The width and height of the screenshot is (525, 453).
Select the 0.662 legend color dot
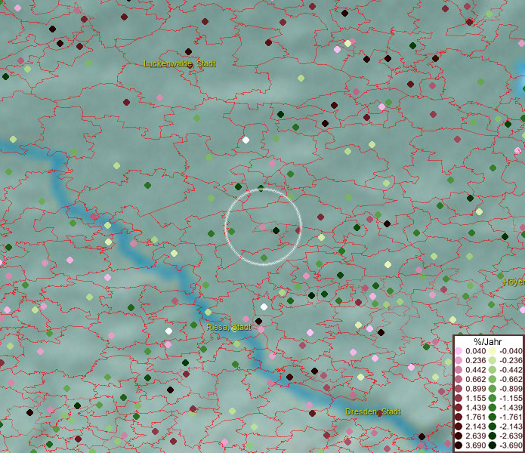click(459, 380)
